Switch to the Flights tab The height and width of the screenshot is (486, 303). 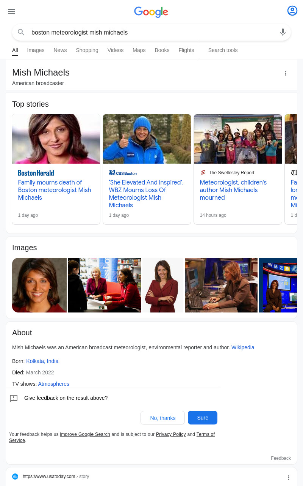[186, 50]
